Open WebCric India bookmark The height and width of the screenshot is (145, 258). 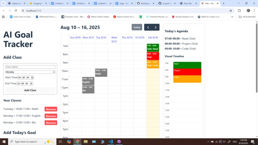click(x=209, y=17)
